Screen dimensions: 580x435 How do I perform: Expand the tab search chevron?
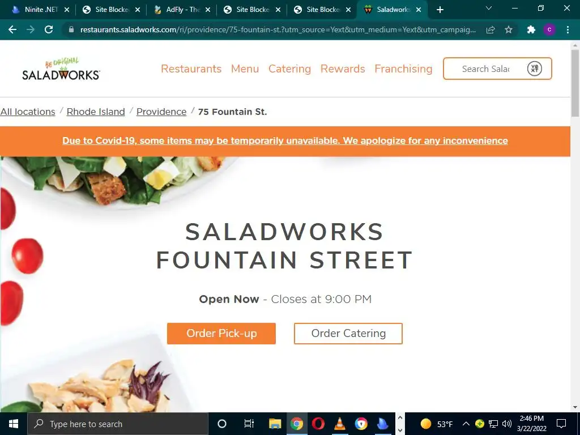(x=489, y=8)
